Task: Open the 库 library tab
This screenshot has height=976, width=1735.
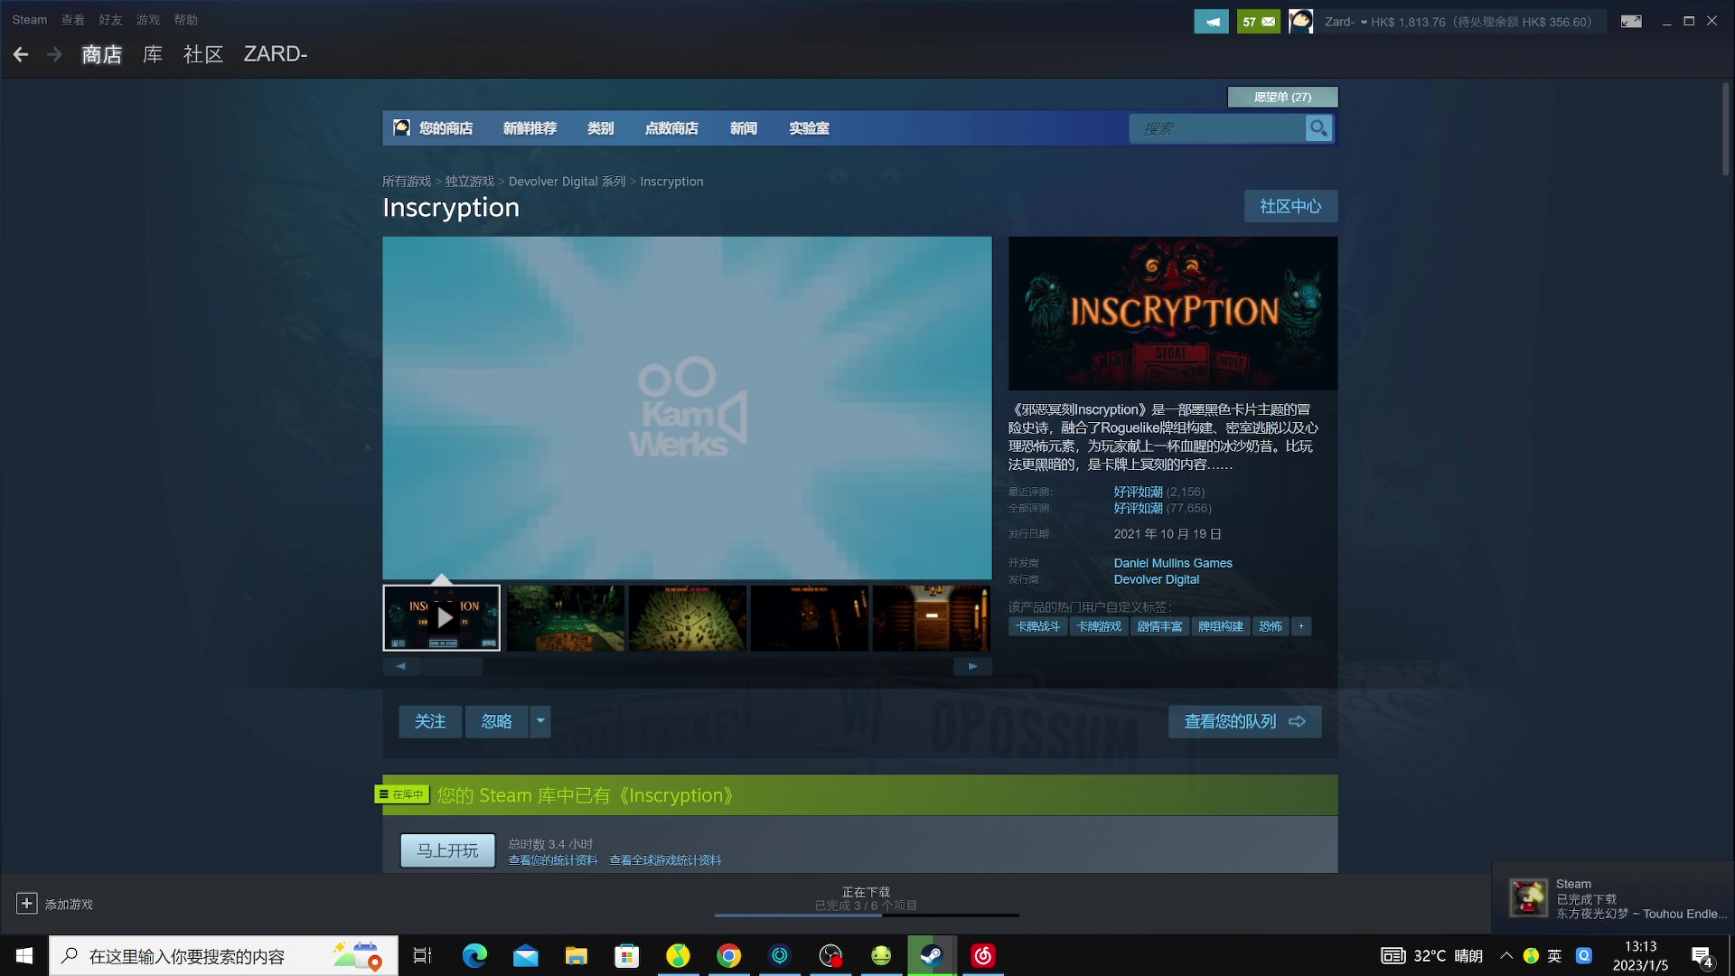Action: [153, 54]
